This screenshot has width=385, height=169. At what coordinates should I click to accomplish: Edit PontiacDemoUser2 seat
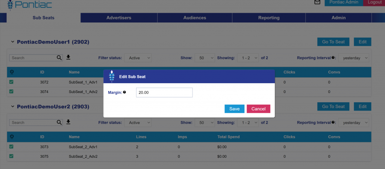point(362,106)
